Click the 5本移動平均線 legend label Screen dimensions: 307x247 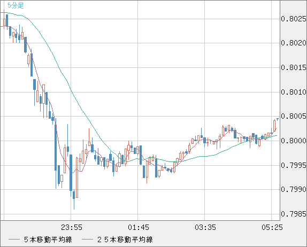coord(48,240)
